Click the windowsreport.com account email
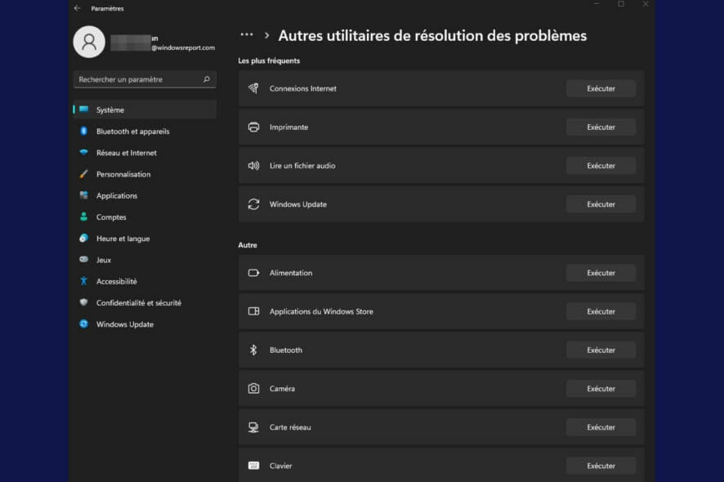This screenshot has height=482, width=724. (183, 47)
